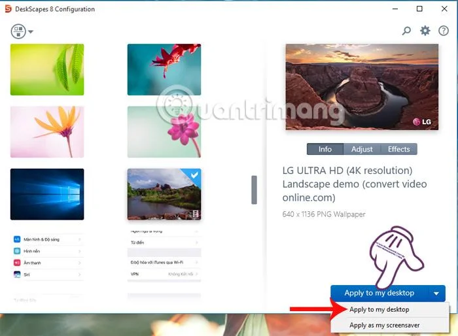
Task: Open the view mode grid icon
Action: (x=18, y=31)
